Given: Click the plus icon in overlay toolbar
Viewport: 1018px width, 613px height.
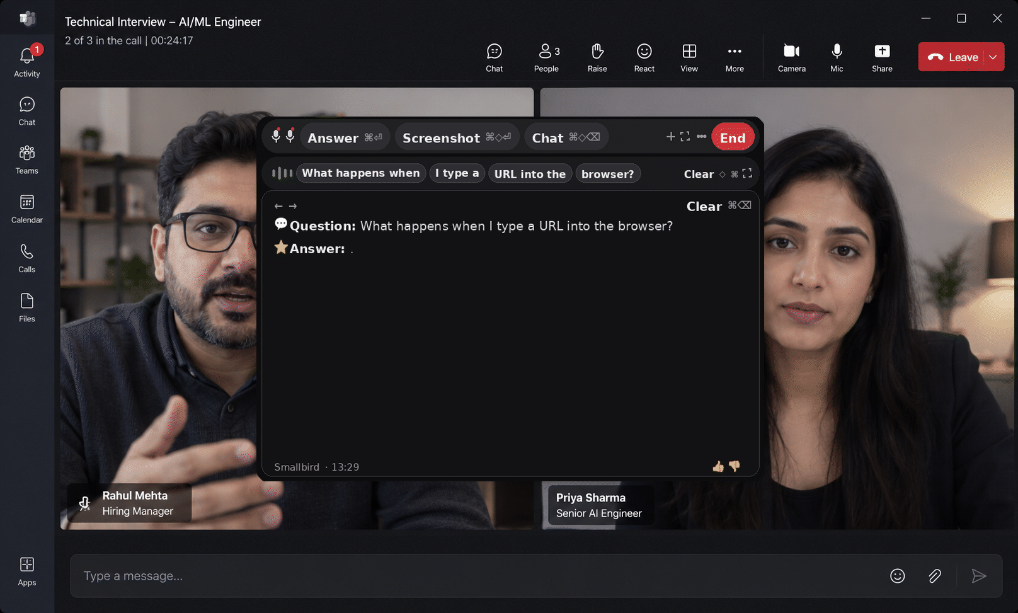Looking at the screenshot, I should (670, 136).
